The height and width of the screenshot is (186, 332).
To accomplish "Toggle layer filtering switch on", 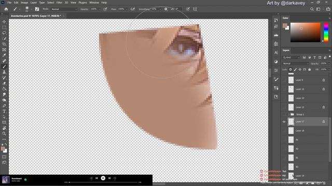I will point(330,57).
